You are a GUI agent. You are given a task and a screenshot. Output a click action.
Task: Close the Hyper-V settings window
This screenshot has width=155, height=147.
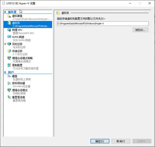[149, 3]
